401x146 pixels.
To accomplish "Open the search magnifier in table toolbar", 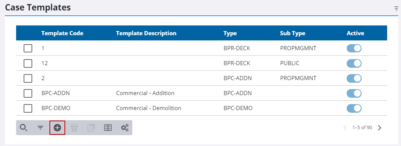I will coord(24,128).
